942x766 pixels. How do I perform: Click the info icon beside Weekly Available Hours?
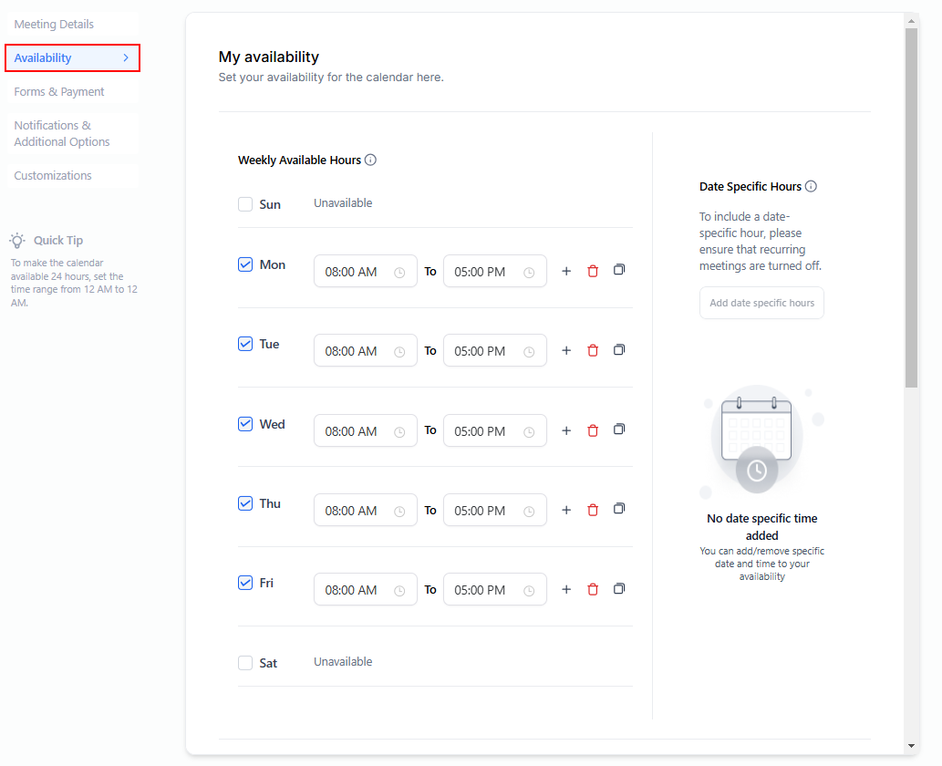[370, 160]
